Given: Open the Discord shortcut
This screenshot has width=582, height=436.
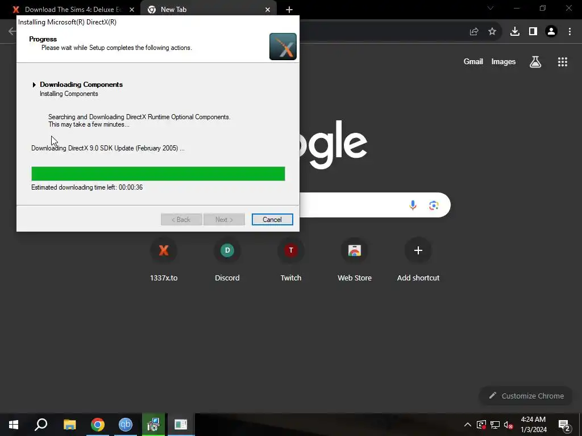Looking at the screenshot, I should 227,260.
